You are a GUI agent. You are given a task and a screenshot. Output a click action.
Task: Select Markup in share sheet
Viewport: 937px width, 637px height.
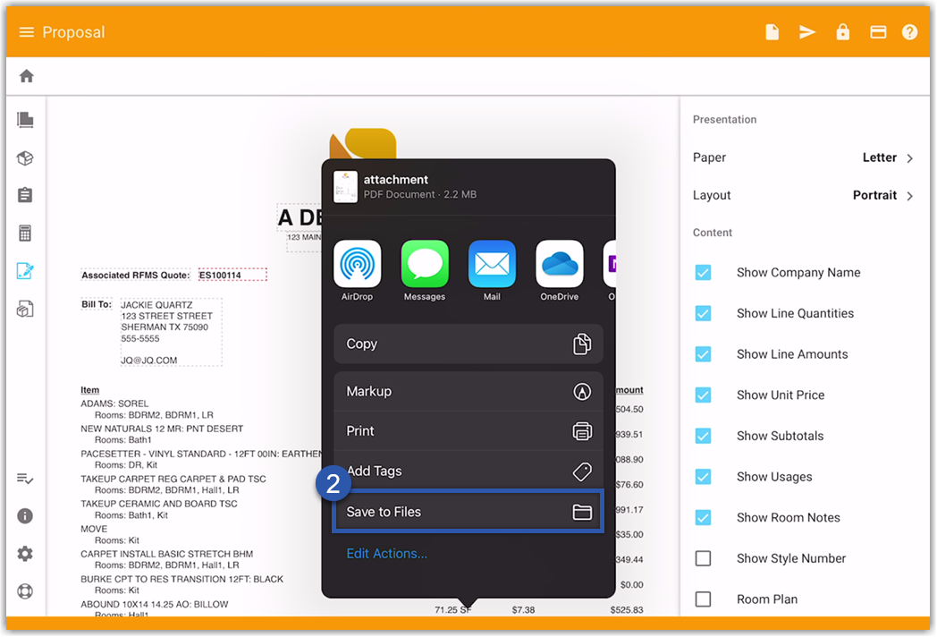coord(468,391)
